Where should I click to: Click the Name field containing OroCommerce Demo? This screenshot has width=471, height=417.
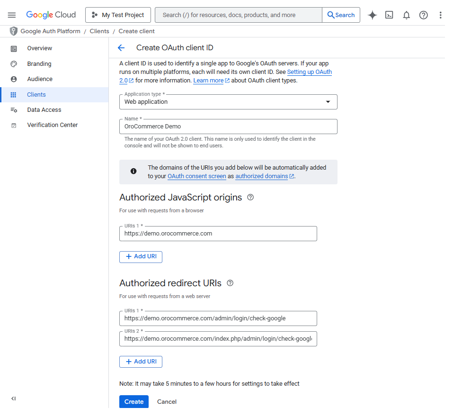pos(228,127)
